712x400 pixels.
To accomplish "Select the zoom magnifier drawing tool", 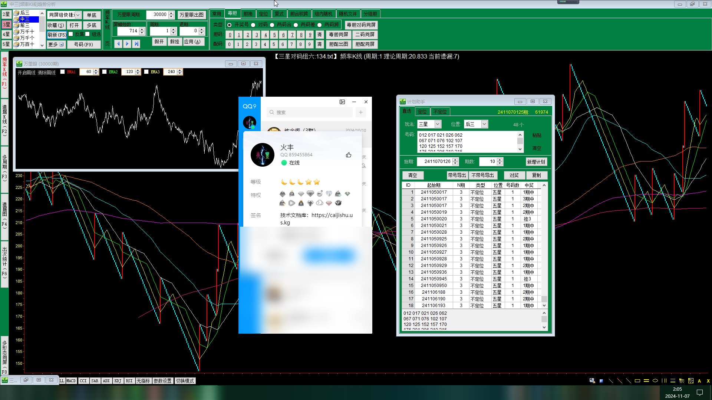I will click(592, 381).
